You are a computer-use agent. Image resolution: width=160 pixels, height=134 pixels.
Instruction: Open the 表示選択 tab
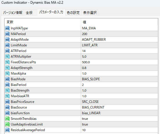pyautogui.click(x=90, y=13)
